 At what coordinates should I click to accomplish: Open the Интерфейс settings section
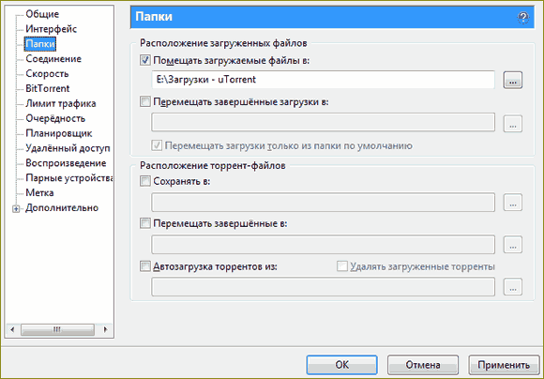point(51,29)
